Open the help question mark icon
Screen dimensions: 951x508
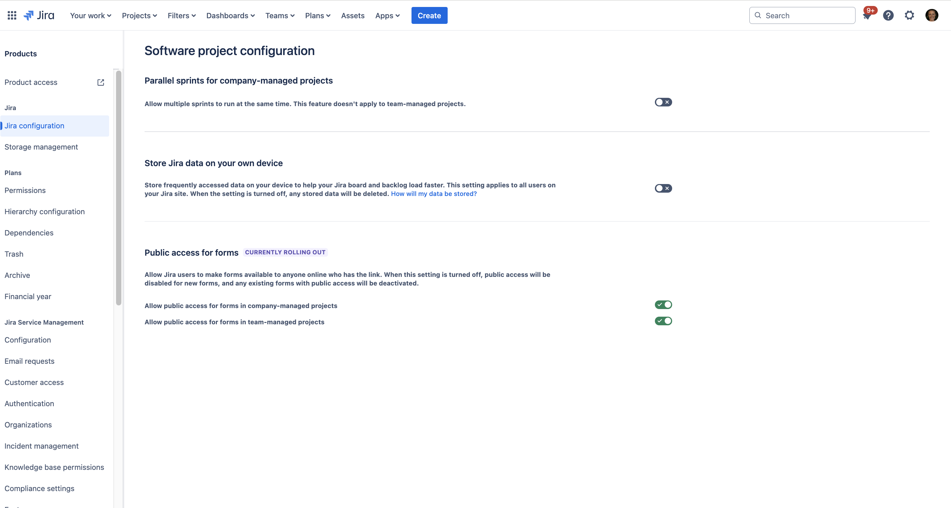tap(888, 16)
